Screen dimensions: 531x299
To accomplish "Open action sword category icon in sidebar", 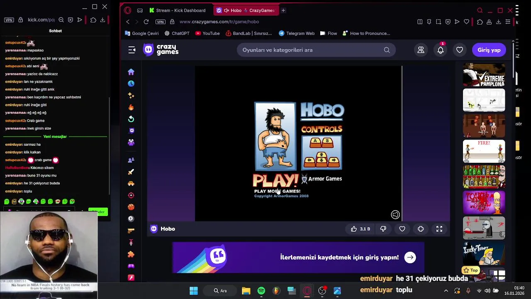I will 131,172.
